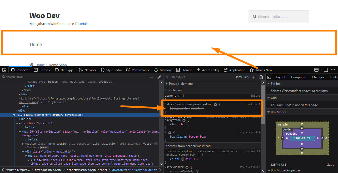Screen dimensions: 338x173
Task: Click the create new node plus icon
Action: [152, 77]
